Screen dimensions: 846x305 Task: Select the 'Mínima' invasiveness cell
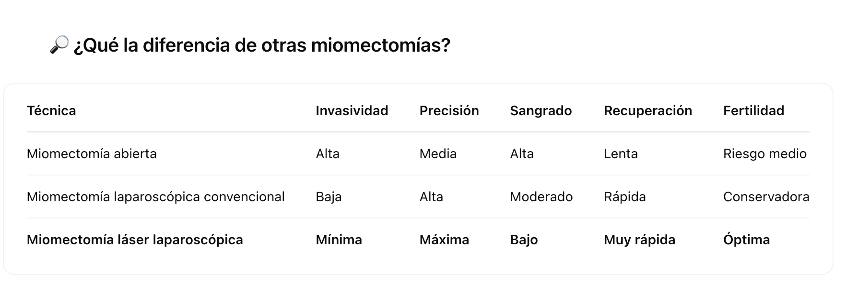[339, 240]
